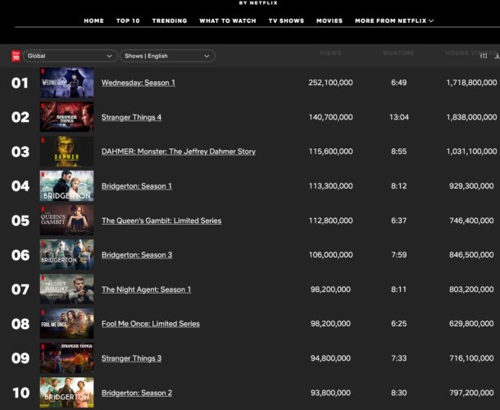The image size is (500, 410).
Task: Click the views value 252,100,000
Action: pos(330,83)
